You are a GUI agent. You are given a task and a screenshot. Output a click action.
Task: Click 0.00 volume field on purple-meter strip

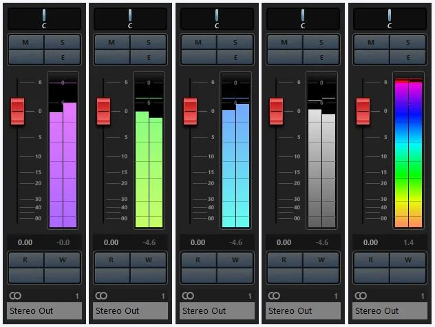tap(25, 242)
